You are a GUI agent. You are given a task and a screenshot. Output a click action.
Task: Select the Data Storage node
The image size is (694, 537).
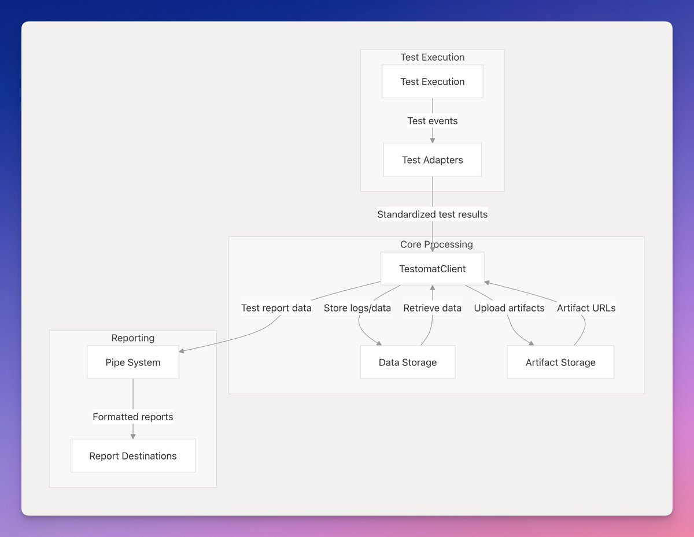tap(408, 362)
